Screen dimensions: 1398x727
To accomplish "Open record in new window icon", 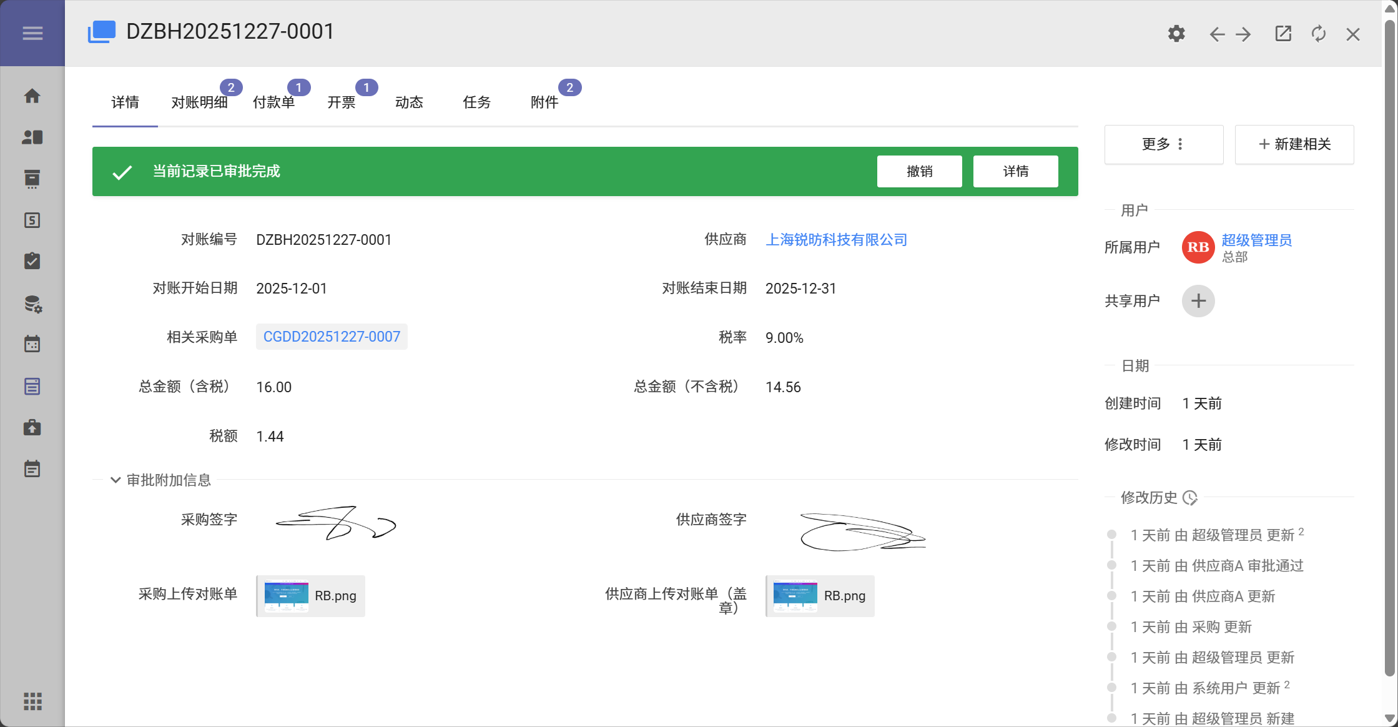I will [x=1283, y=34].
